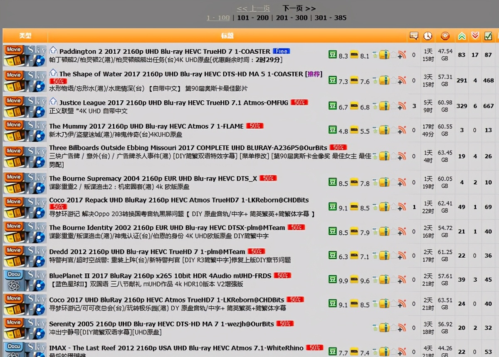Open Justice League 2017 2160p title link
499x357 pixels.
tap(174, 103)
